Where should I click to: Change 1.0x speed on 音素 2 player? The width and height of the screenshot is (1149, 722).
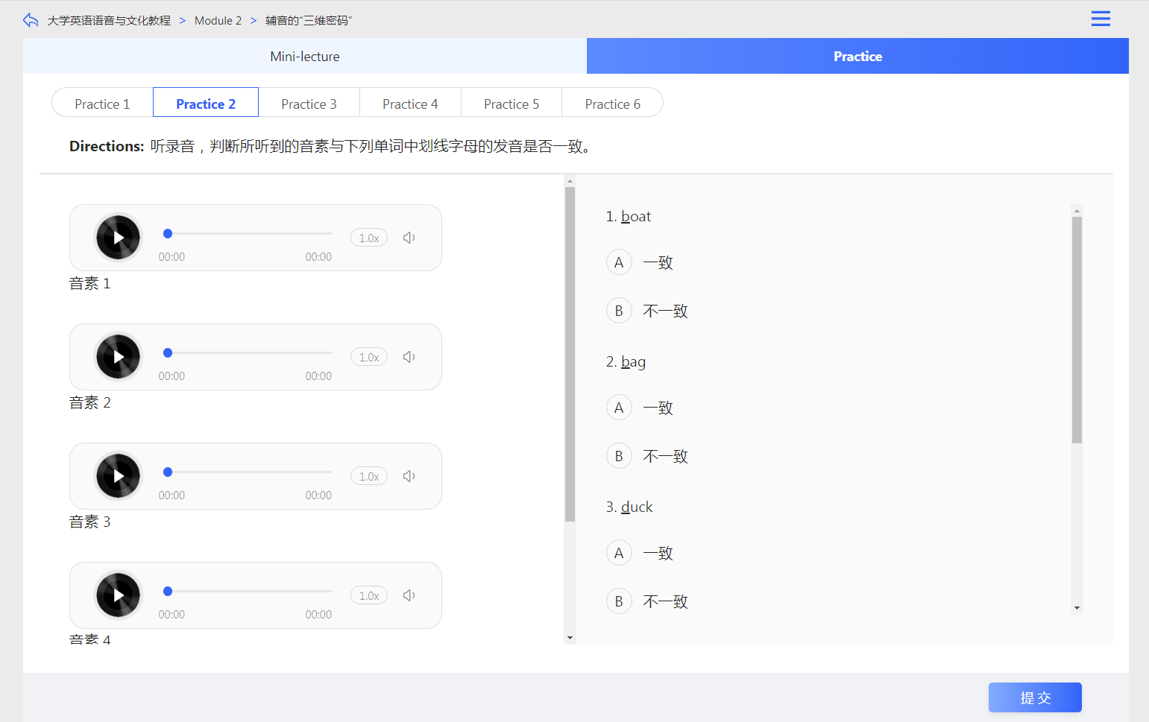point(369,357)
